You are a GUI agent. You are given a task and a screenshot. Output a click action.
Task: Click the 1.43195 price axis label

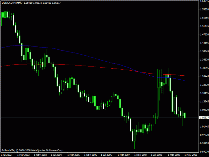(204, 43)
